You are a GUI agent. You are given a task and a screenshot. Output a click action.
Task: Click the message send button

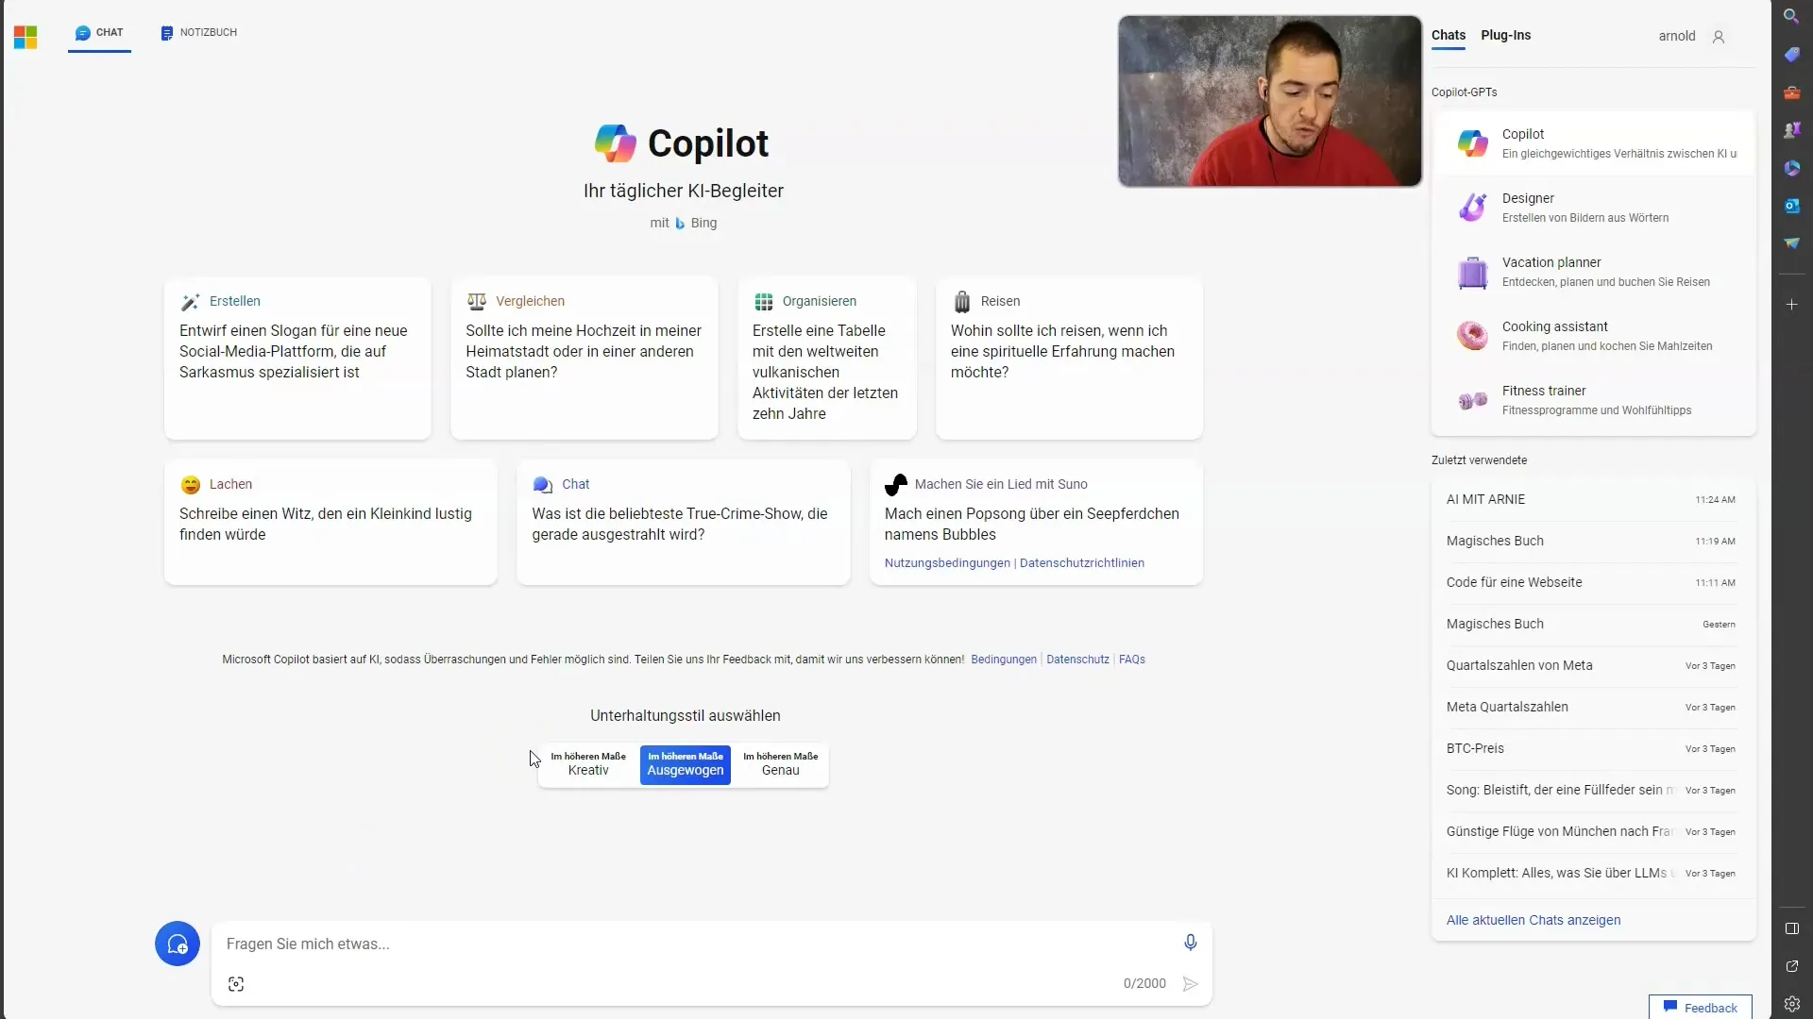1191,984
